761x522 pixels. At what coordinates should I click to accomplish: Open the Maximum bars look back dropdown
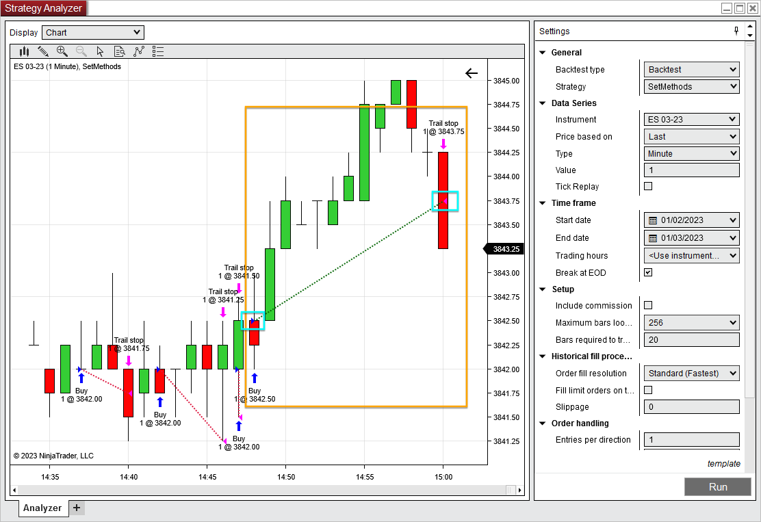tap(691, 323)
